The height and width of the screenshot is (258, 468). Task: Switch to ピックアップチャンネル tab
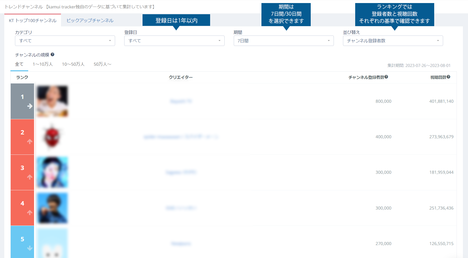coord(90,21)
